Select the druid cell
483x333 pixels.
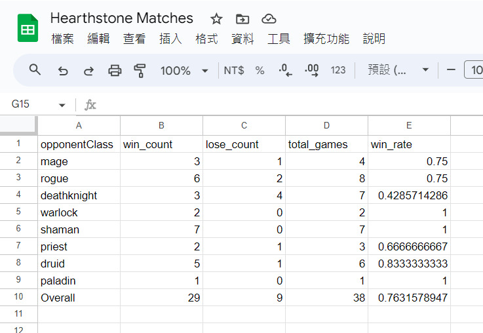pos(79,264)
